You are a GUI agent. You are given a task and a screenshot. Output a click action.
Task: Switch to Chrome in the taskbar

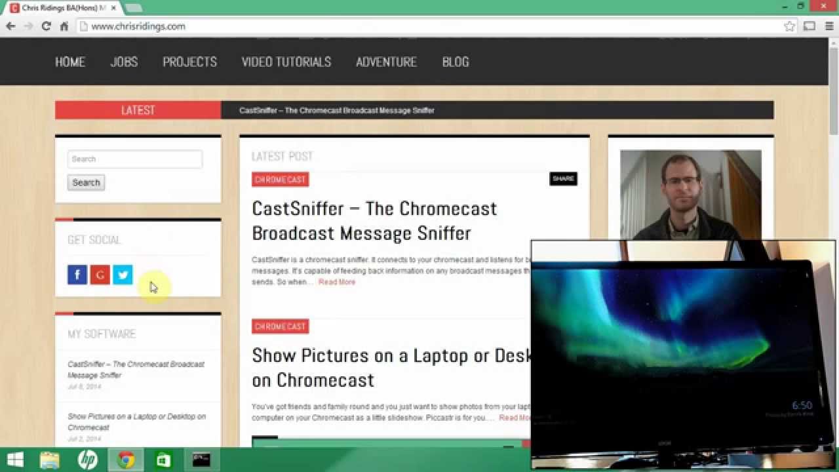(126, 460)
